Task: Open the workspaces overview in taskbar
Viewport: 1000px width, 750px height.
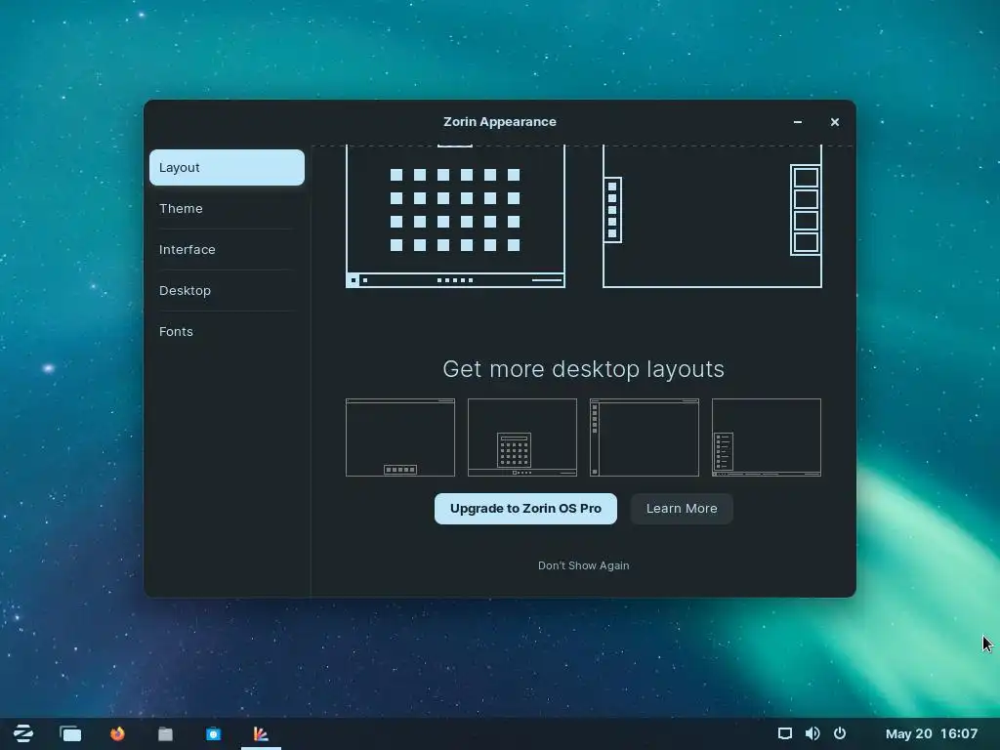Action: pyautogui.click(x=70, y=734)
